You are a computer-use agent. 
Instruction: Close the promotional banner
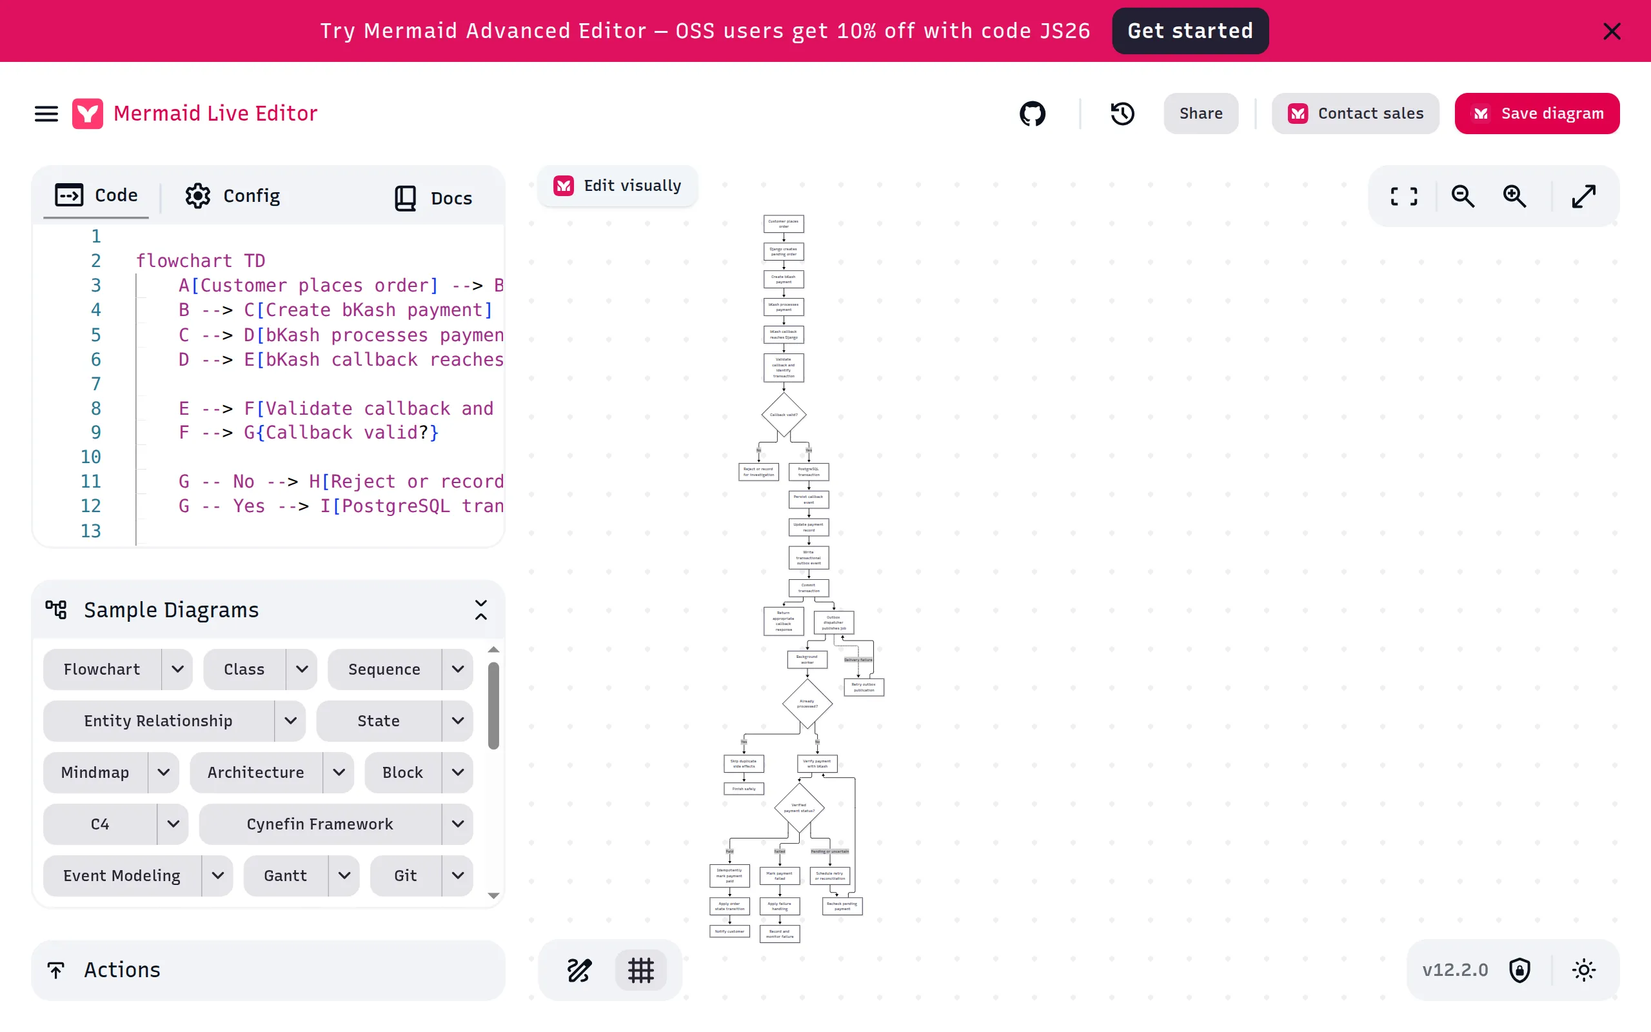[x=1612, y=32]
